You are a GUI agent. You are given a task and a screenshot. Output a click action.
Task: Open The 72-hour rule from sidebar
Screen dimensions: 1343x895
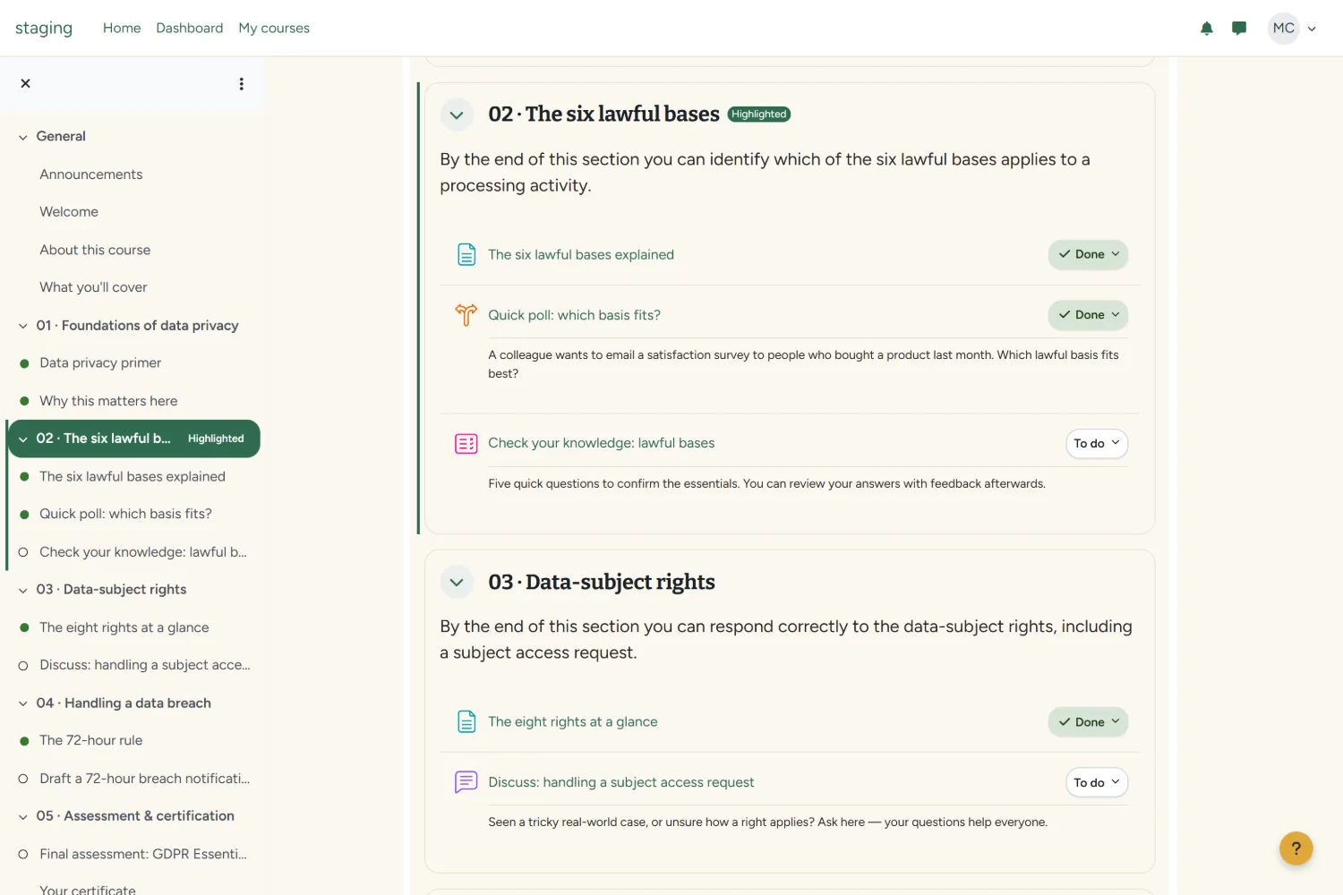click(91, 741)
